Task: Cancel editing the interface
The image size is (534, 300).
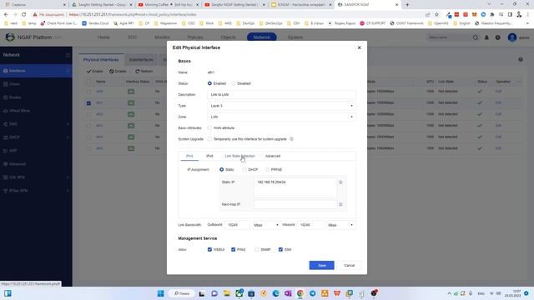Action: pyautogui.click(x=349, y=265)
